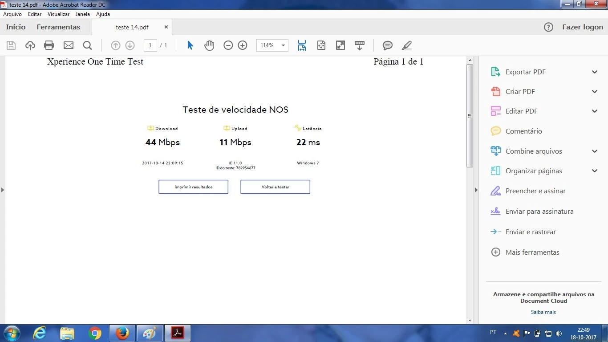608x342 pixels.
Task: Click the Zoom out minus icon
Action: point(228,45)
